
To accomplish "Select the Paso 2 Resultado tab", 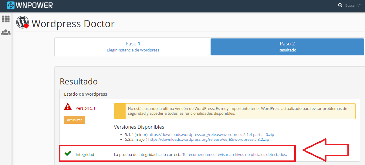I will pos(287,47).
